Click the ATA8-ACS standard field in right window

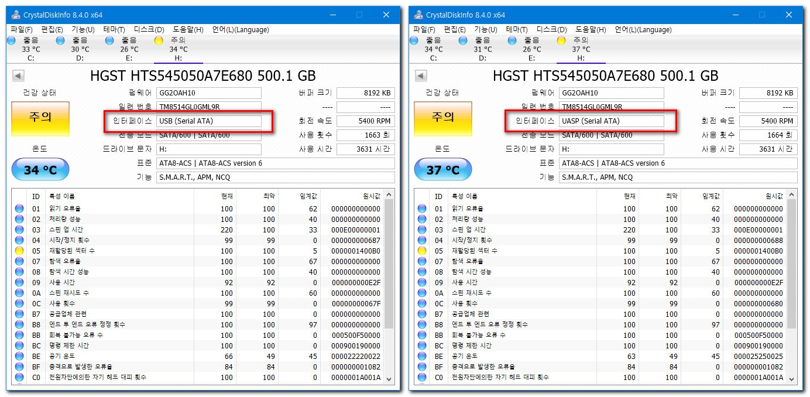tap(678, 163)
